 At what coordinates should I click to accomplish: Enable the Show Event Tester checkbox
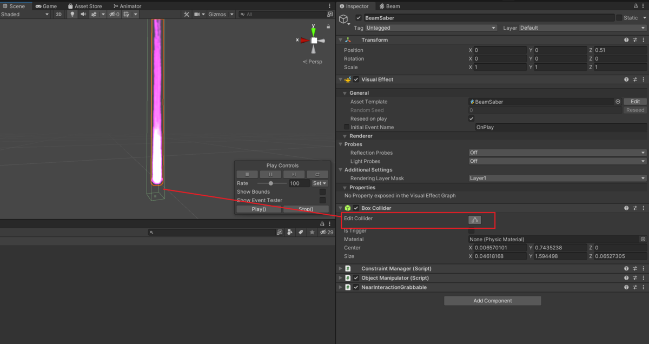(x=323, y=200)
